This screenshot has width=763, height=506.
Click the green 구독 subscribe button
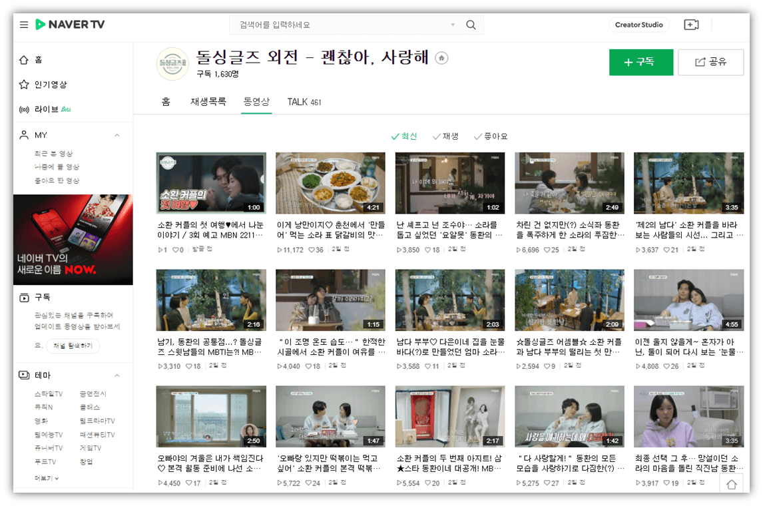(x=640, y=61)
